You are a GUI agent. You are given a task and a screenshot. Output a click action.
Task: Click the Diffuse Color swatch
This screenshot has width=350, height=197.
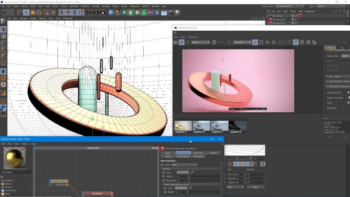[x=183, y=172]
